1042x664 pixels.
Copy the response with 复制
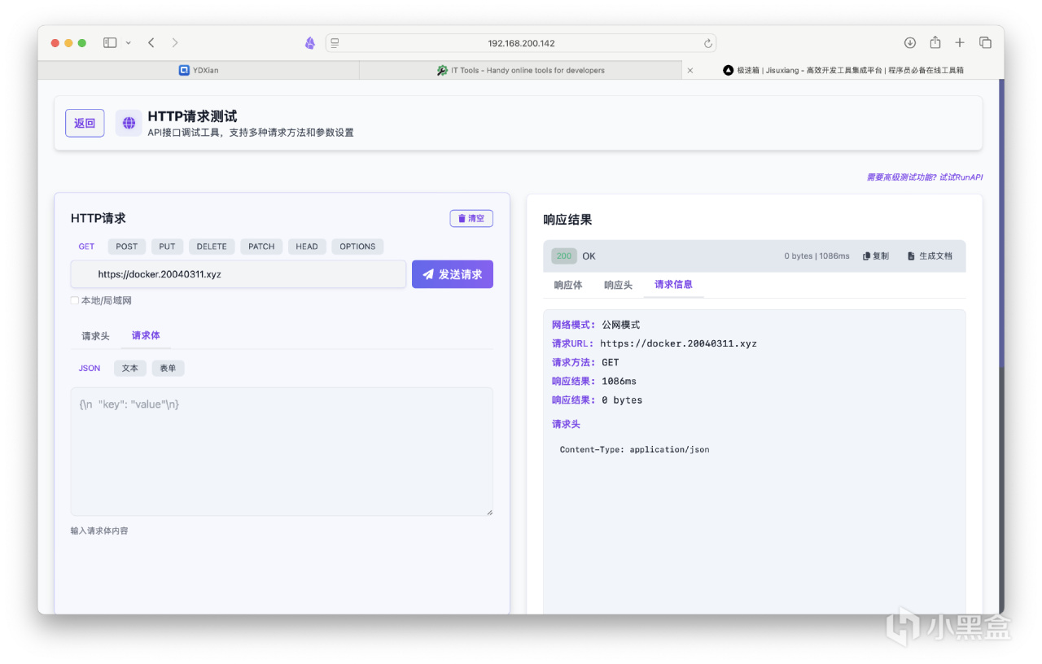(876, 256)
